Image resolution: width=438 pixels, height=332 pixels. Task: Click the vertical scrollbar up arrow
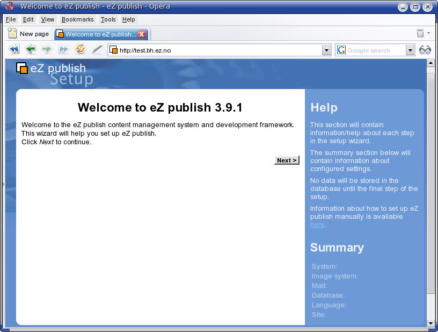point(430,63)
